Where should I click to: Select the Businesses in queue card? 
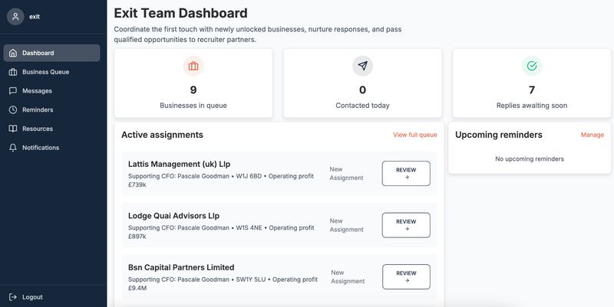(193, 83)
